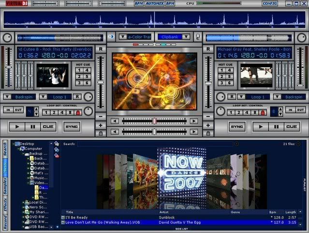The width and height of the screenshot is (309, 233).
Task: Set right deck loop IN point
Action: pos(291,110)
